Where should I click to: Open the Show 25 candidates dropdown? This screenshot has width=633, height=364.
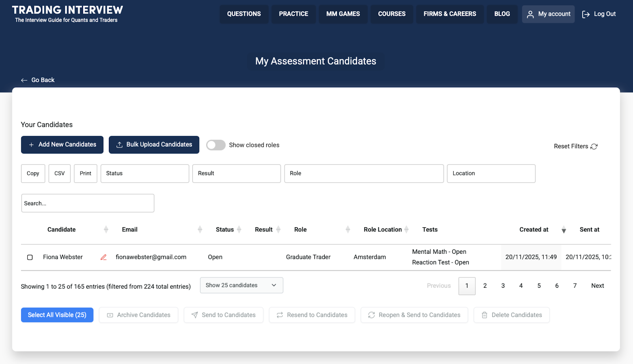click(241, 285)
